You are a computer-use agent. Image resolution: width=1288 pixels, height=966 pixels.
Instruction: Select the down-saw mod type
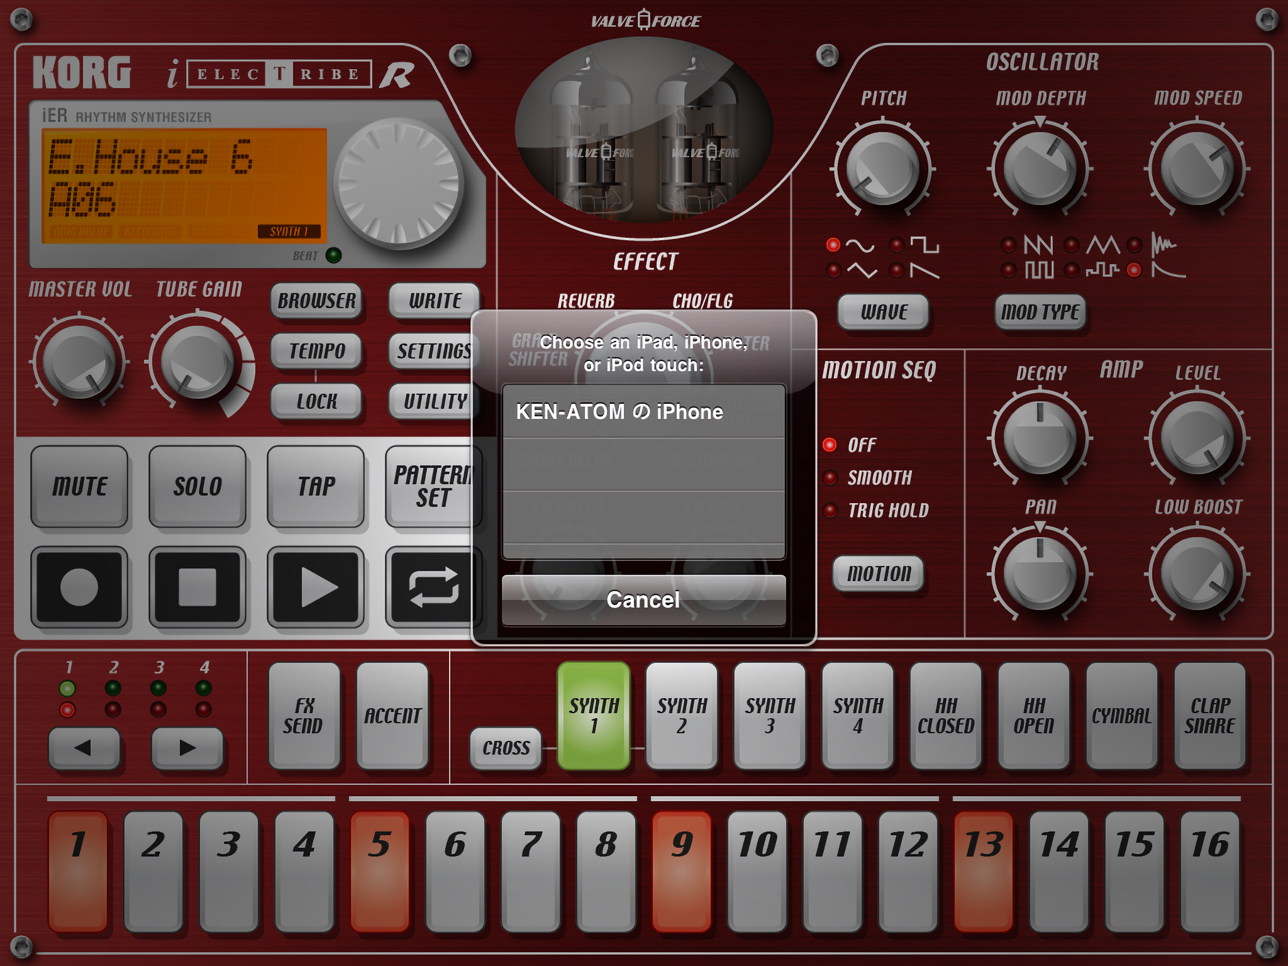1008,245
